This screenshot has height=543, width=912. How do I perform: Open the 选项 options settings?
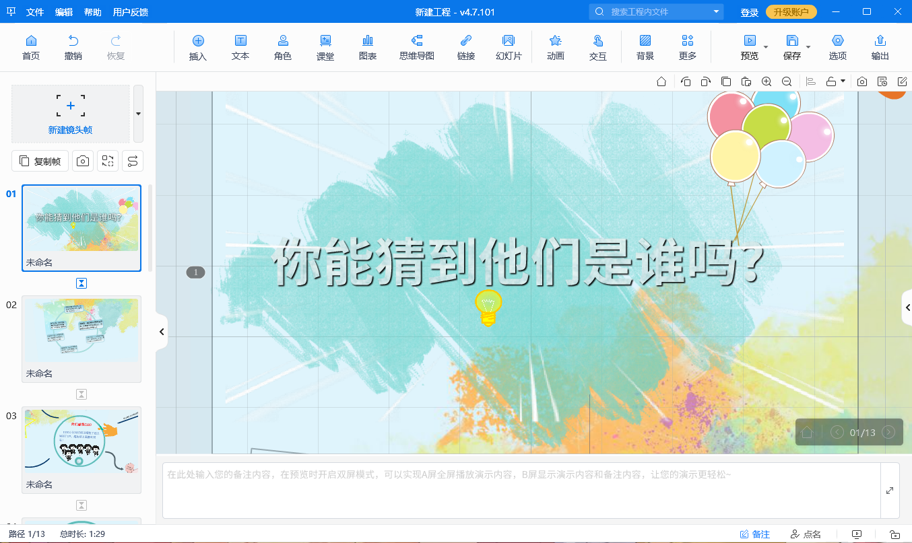tap(838, 48)
